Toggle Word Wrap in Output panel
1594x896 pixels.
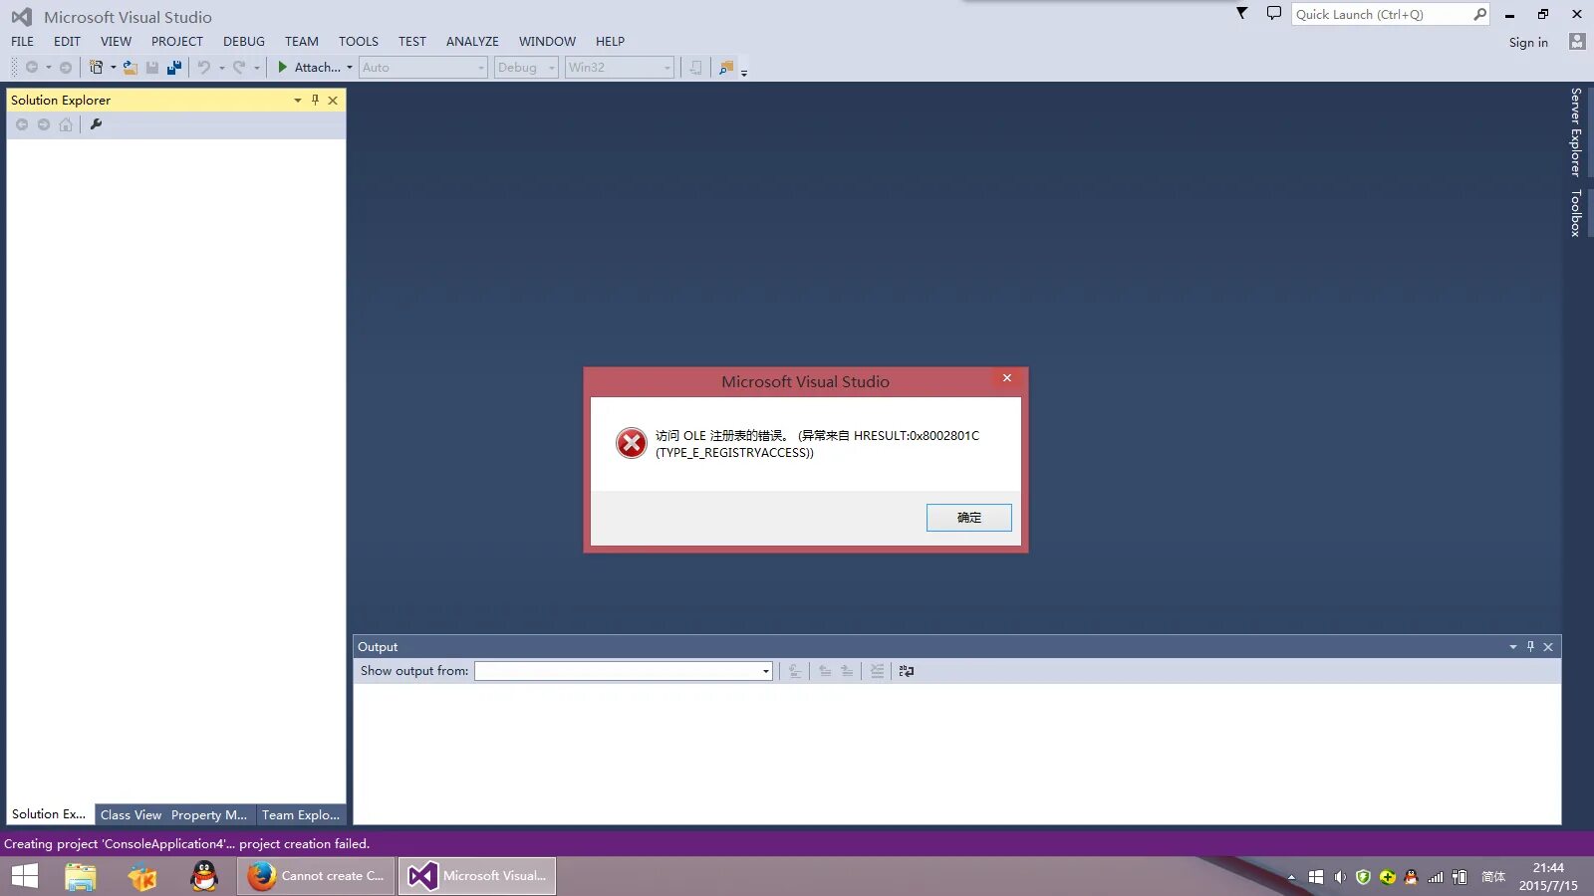(907, 671)
